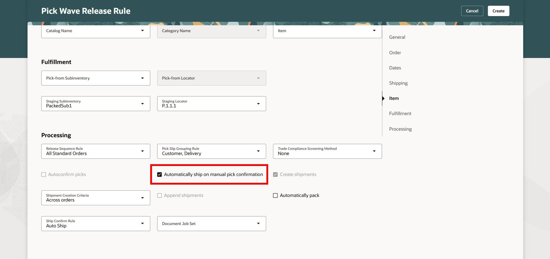Open the Staging Subinventory dropdown
This screenshot has width=550, height=259.
pyautogui.click(x=95, y=104)
